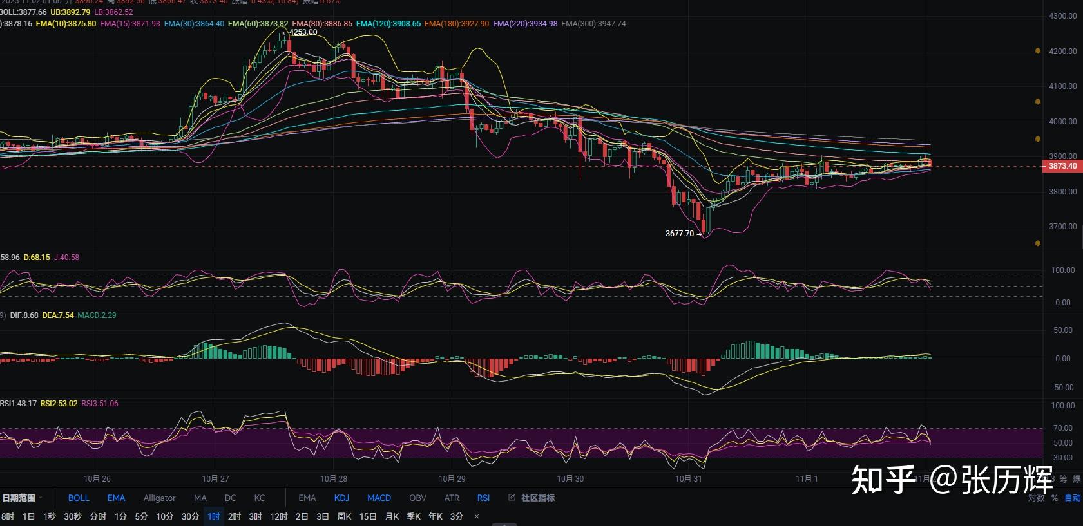Enable the Alligator indicator
The image size is (1083, 526).
(x=159, y=498)
